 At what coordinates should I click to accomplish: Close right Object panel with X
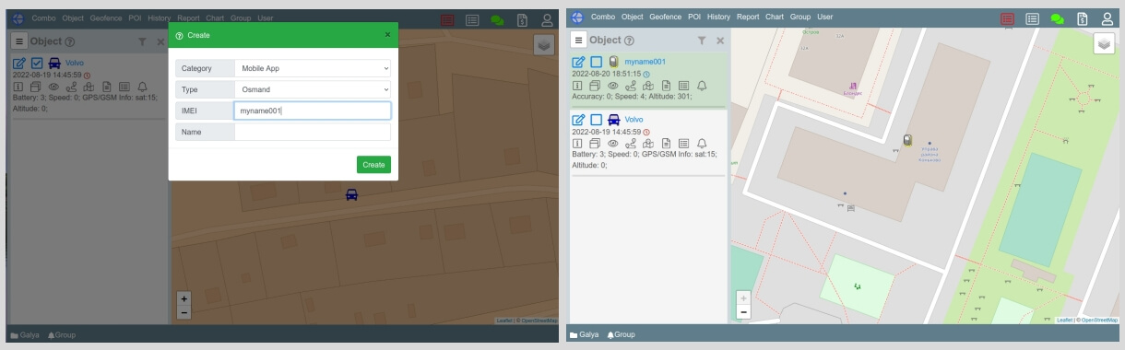click(721, 41)
